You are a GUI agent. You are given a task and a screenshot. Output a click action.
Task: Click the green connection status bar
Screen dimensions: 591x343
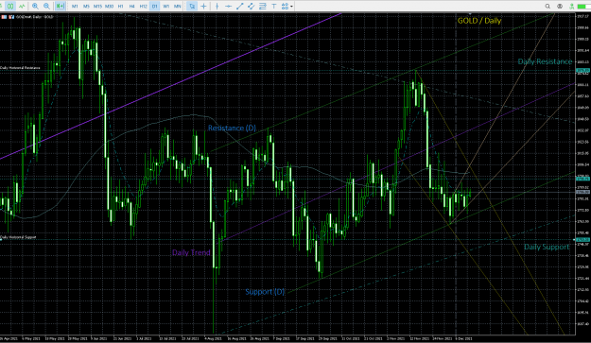pyautogui.click(x=583, y=7)
